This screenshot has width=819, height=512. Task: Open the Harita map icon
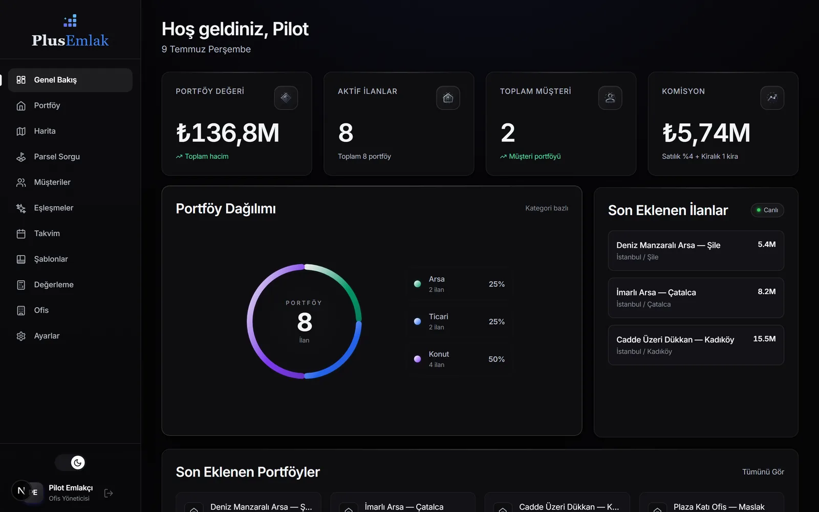21,131
